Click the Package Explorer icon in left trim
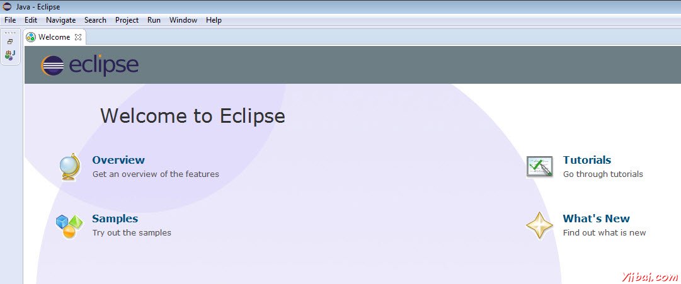Viewport: 681px width, 284px height. 10,55
